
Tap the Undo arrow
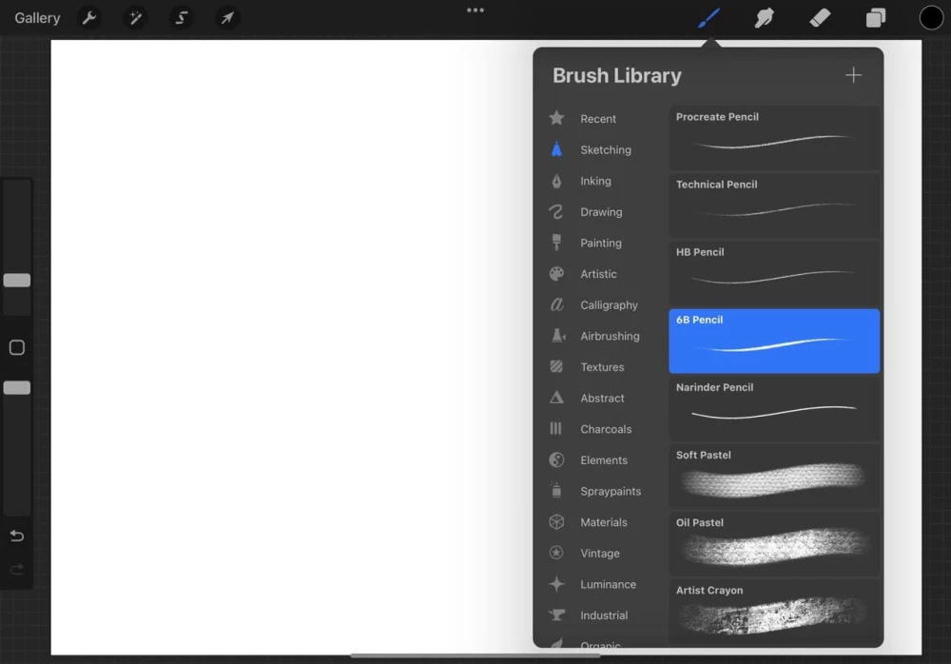(x=17, y=536)
